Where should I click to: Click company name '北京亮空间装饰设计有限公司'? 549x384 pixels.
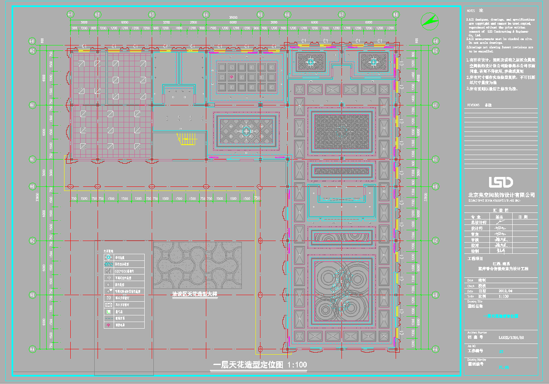tap(501, 195)
